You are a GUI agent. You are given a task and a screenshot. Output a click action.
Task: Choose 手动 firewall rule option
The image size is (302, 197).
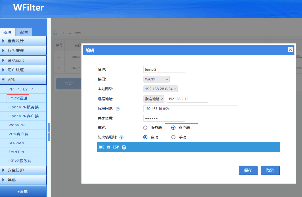click(x=173, y=137)
